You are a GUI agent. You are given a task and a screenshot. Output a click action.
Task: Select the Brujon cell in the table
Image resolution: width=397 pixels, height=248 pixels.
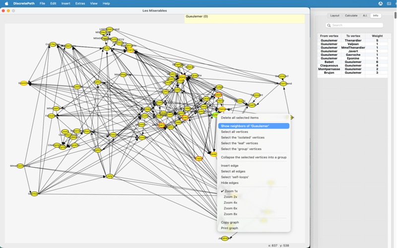point(329,72)
